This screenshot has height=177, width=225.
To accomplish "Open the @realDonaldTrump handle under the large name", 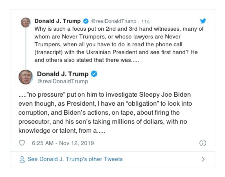I will click(63, 81).
